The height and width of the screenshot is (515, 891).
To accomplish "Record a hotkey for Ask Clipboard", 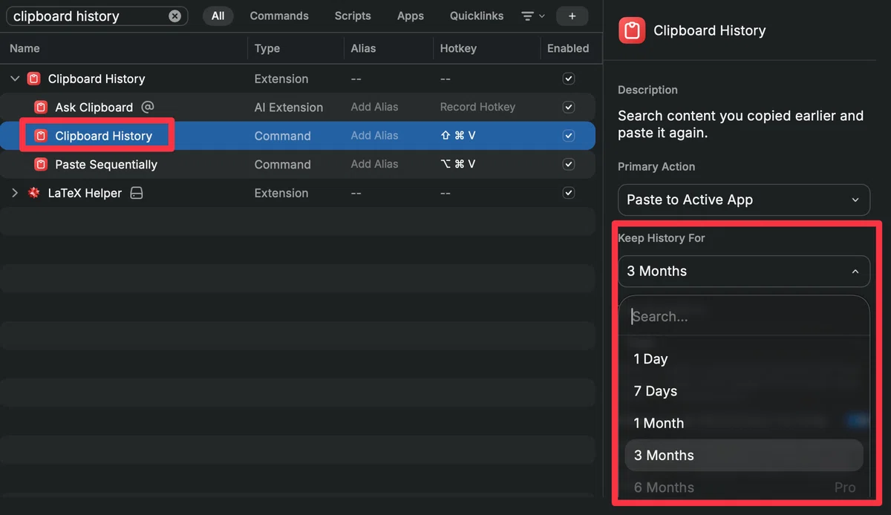I will [x=477, y=107].
